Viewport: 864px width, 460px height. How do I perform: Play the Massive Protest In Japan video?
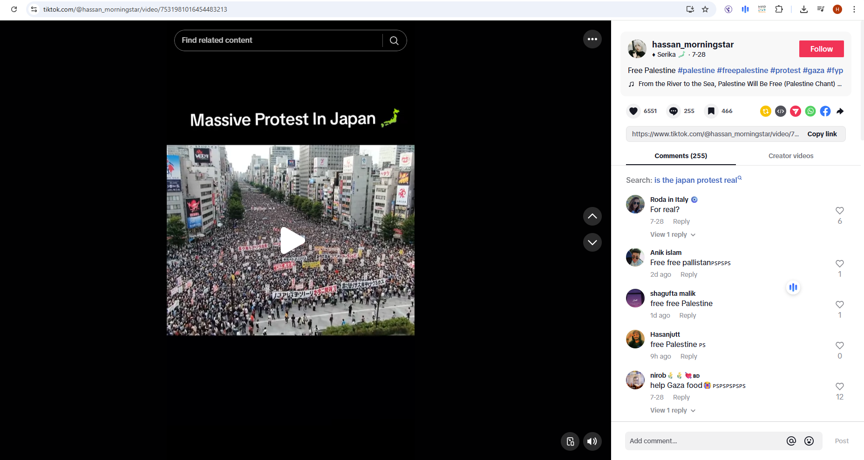(292, 240)
